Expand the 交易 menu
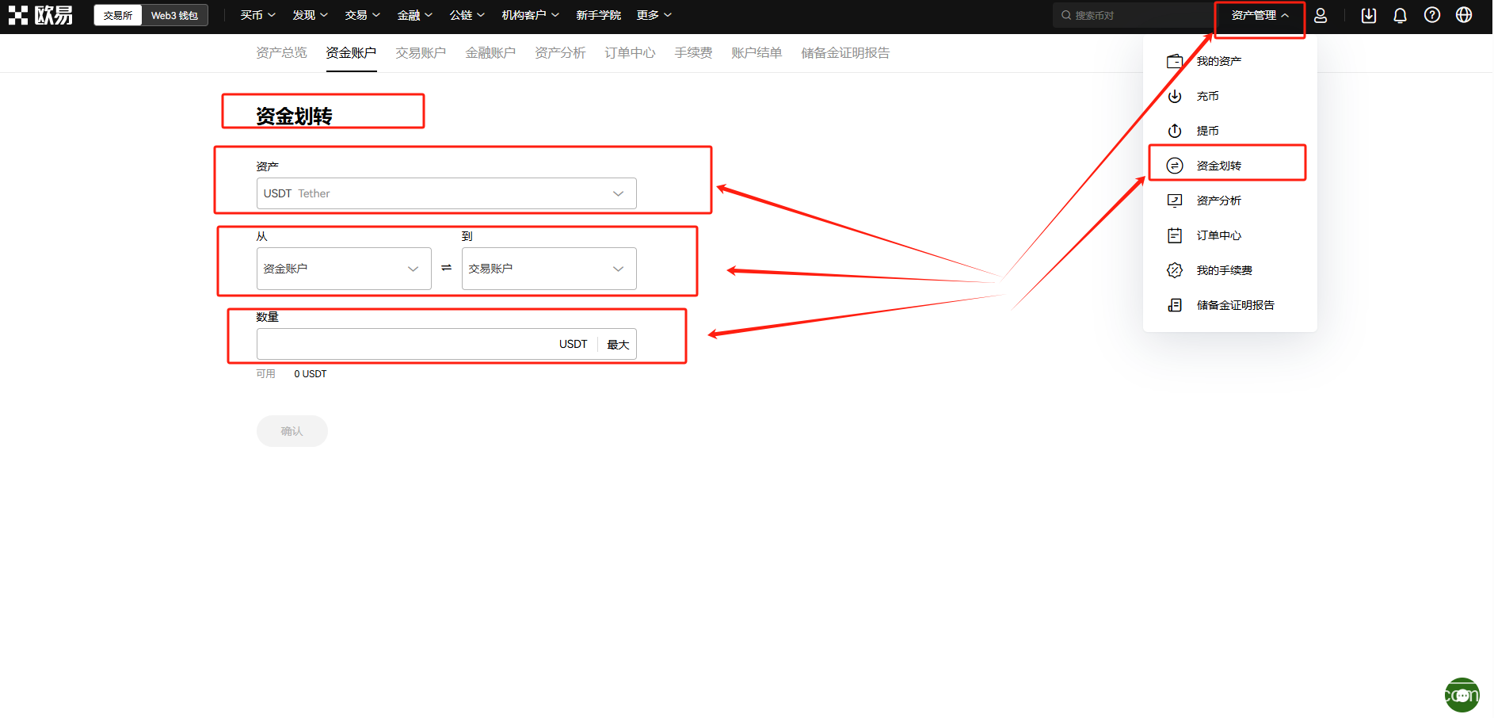The height and width of the screenshot is (718, 1494). pos(363,15)
